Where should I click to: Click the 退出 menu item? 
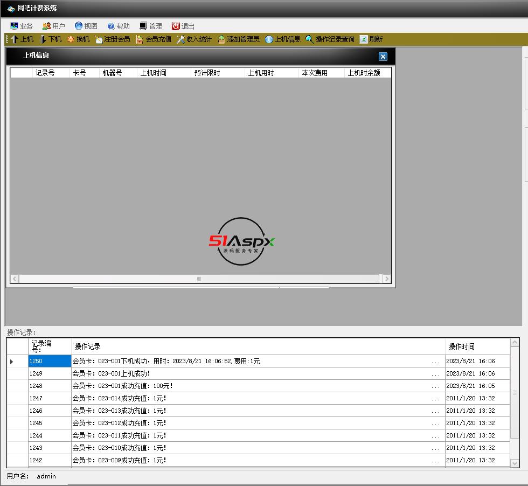coord(183,26)
